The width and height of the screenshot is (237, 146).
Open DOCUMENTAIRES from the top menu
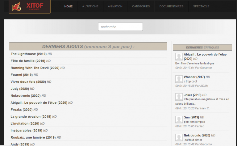(x=171, y=6)
